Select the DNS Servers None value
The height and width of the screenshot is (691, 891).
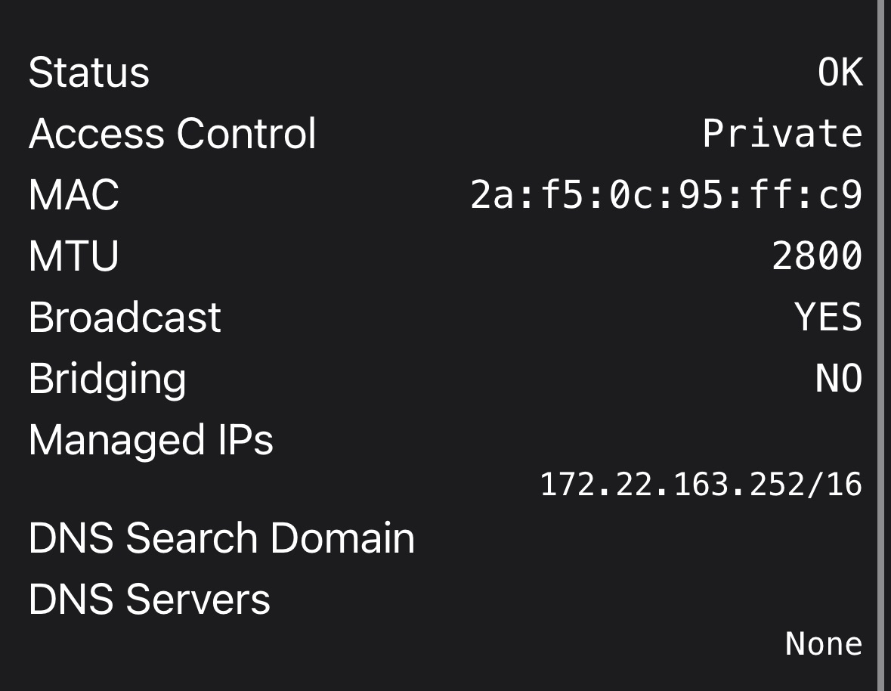tap(824, 644)
